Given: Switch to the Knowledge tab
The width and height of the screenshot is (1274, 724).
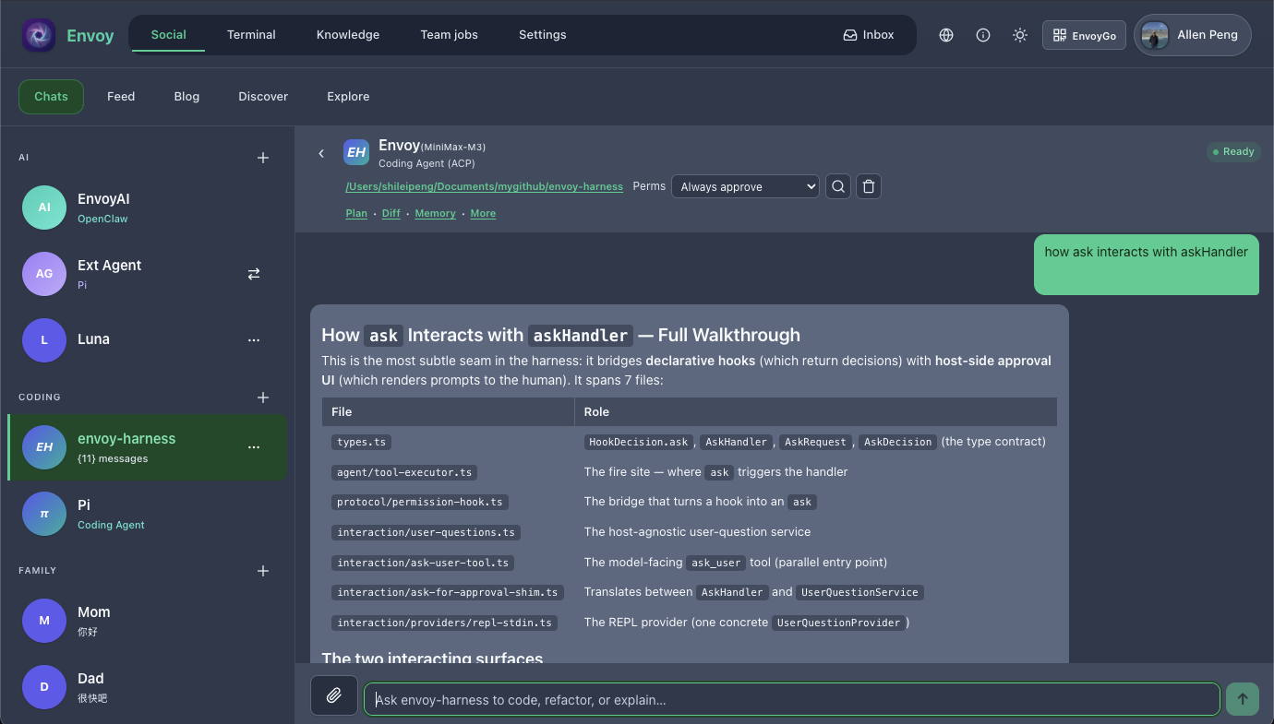Looking at the screenshot, I should (x=348, y=35).
